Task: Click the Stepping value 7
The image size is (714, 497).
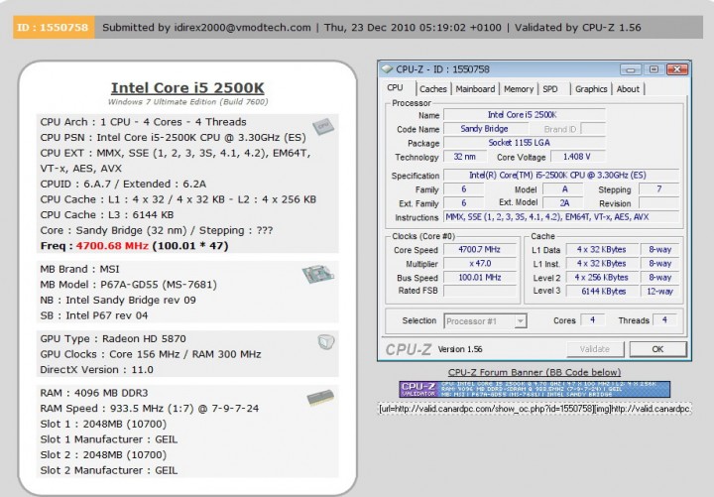Action: click(x=658, y=189)
